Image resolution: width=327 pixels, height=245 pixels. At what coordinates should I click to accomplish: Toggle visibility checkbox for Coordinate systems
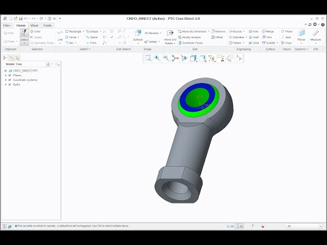click(x=10, y=80)
